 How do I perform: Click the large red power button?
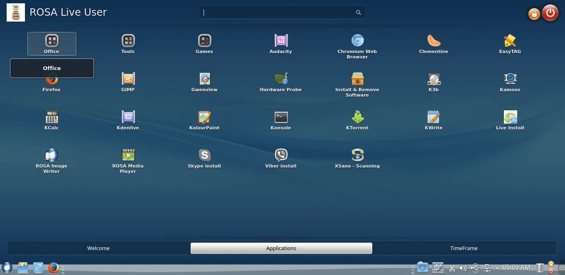point(550,13)
